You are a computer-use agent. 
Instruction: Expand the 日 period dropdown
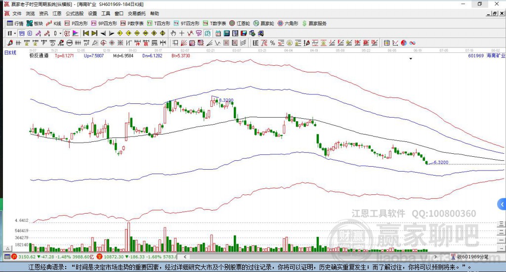point(15,33)
